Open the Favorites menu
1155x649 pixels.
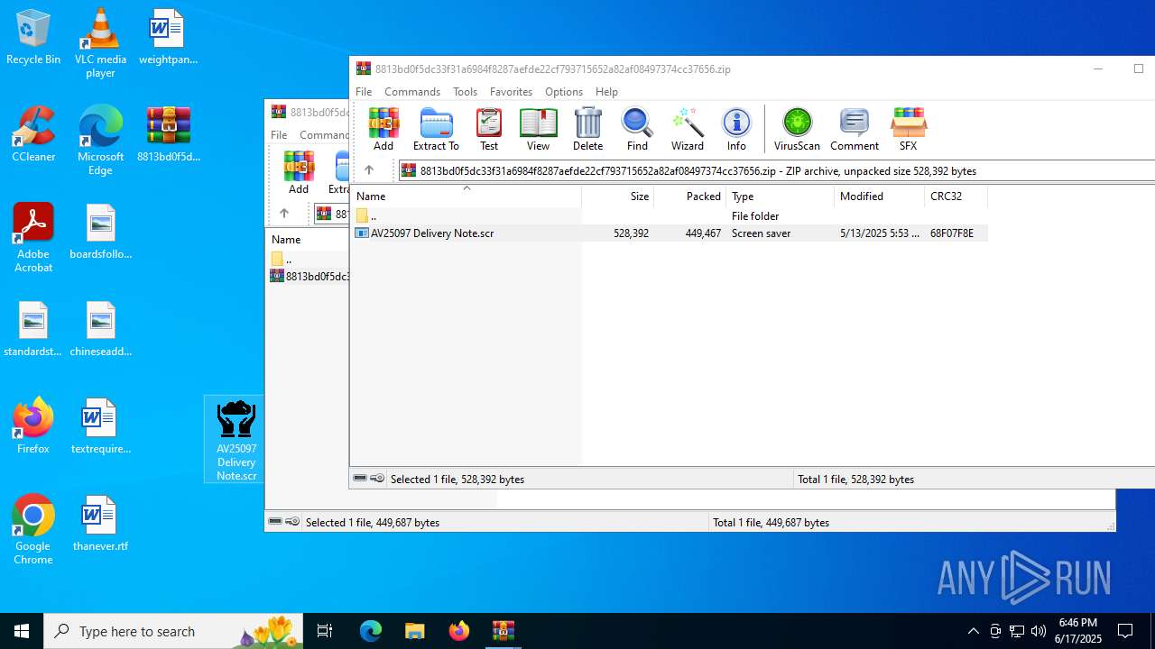511,92
